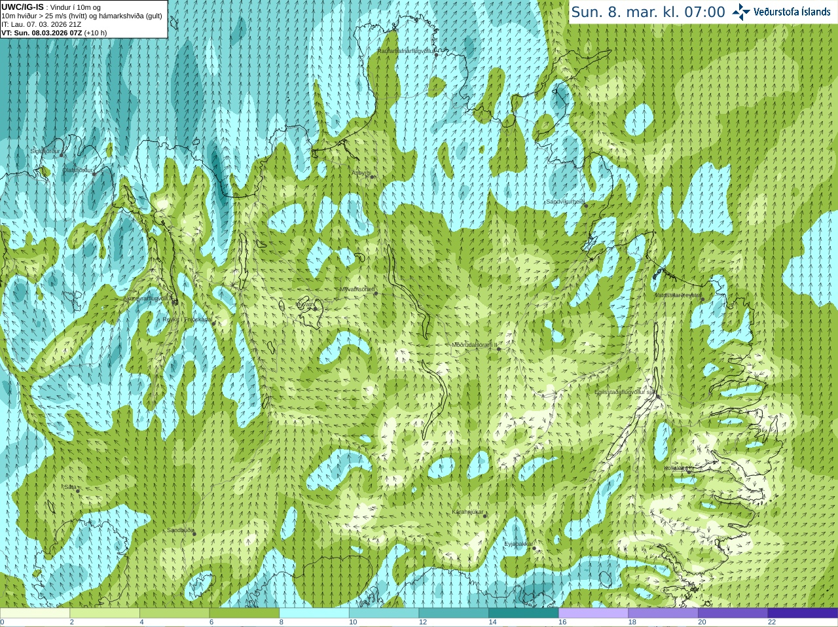This screenshot has height=627, width=838.
Task: Click the Sáta station label
Action: [x=70, y=487]
